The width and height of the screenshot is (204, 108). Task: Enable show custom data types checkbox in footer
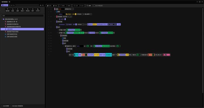11,106
